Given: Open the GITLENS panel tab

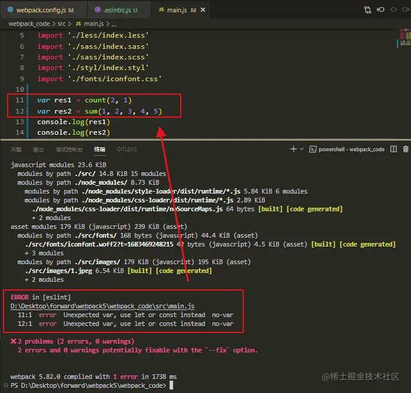Looking at the screenshot, I should pos(127,149).
